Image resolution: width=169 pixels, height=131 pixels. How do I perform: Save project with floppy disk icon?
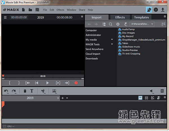pyautogui.click(x=37, y=10)
